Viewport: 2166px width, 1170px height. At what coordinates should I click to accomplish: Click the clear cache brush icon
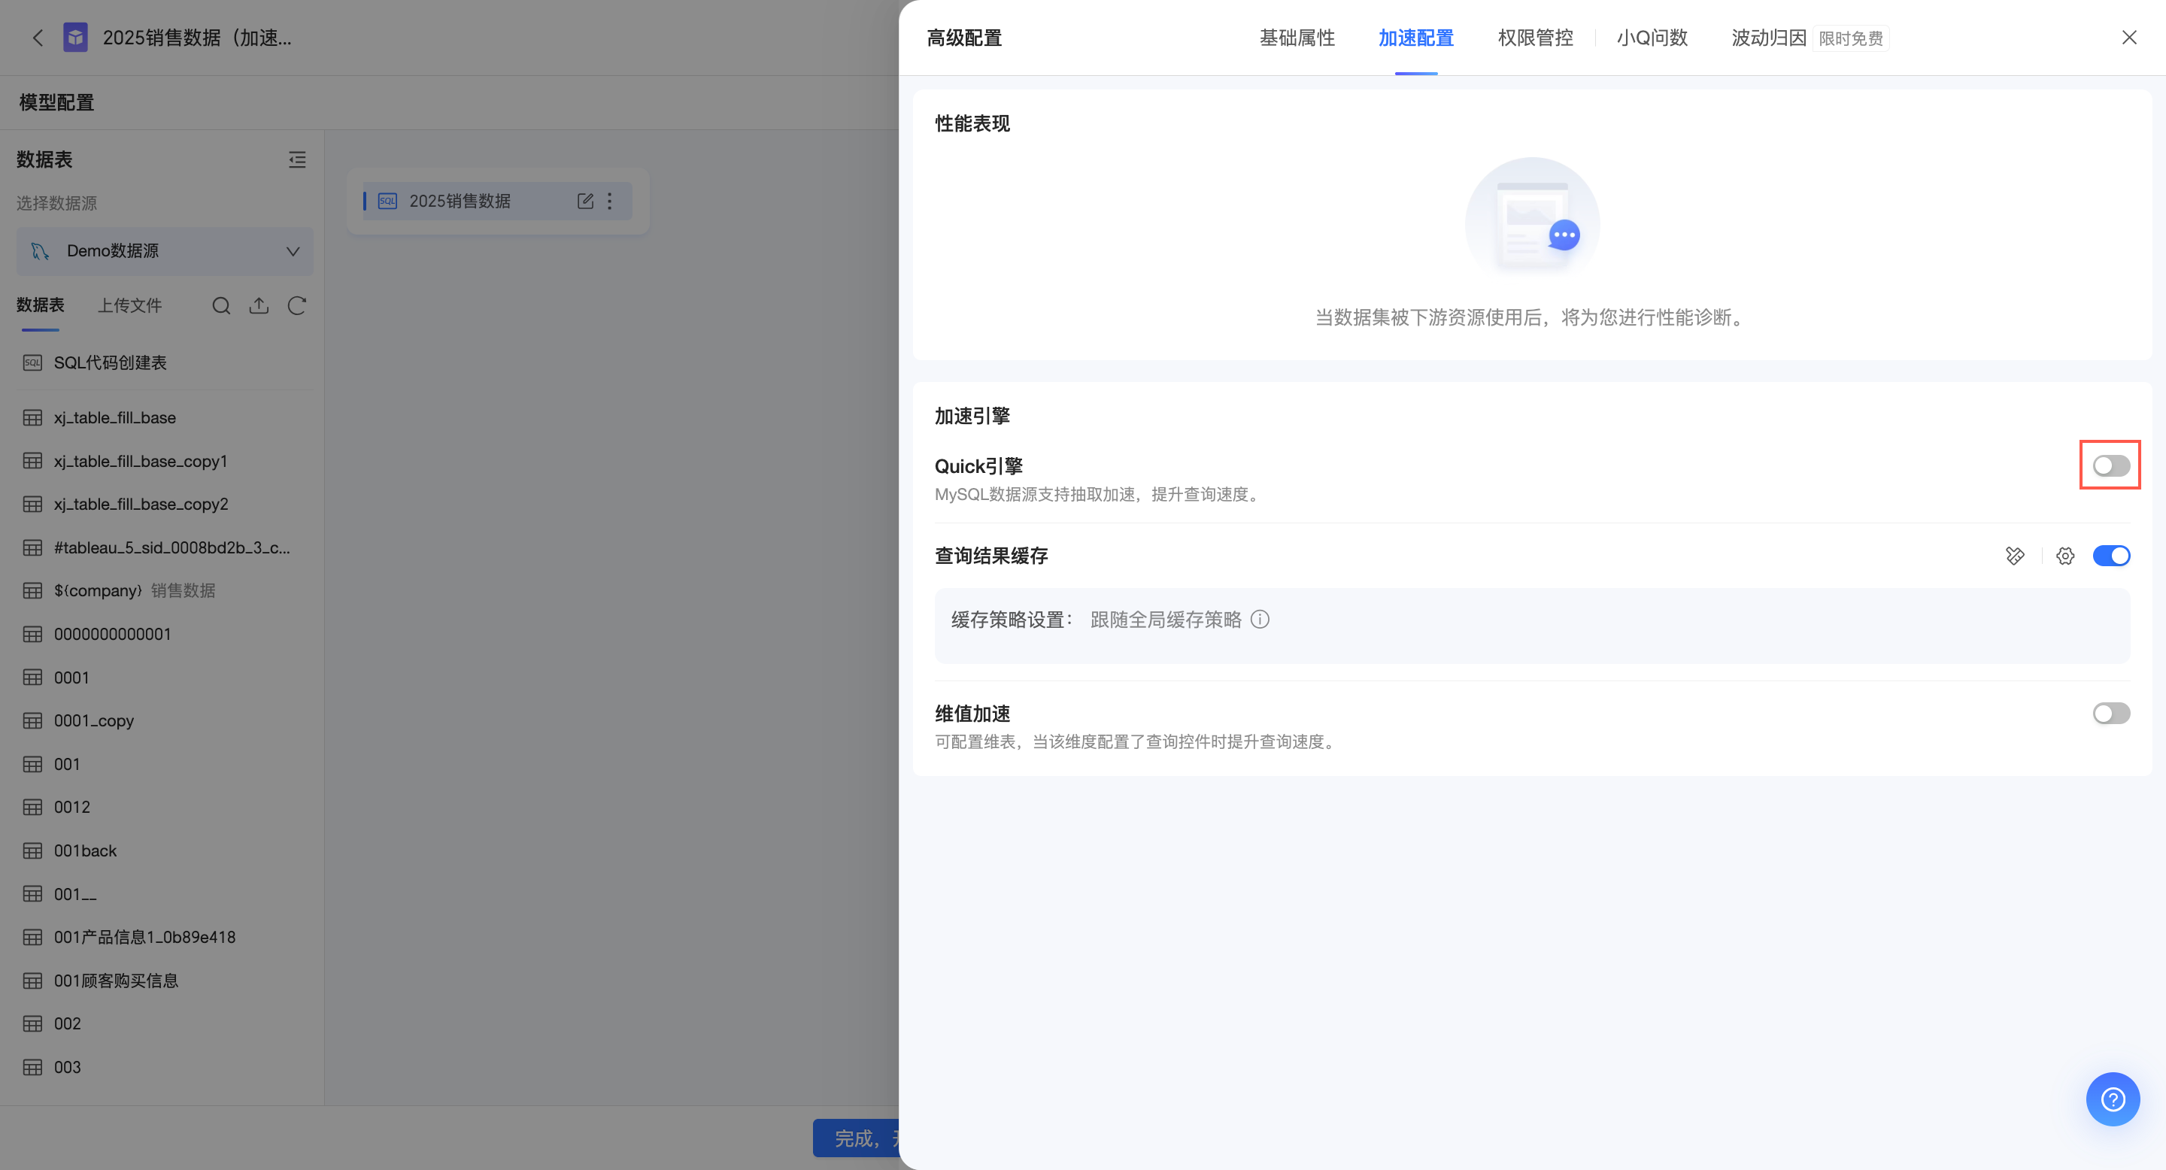(x=2015, y=556)
